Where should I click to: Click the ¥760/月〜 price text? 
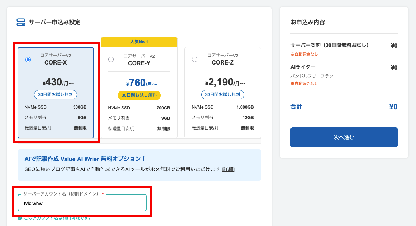click(141, 83)
